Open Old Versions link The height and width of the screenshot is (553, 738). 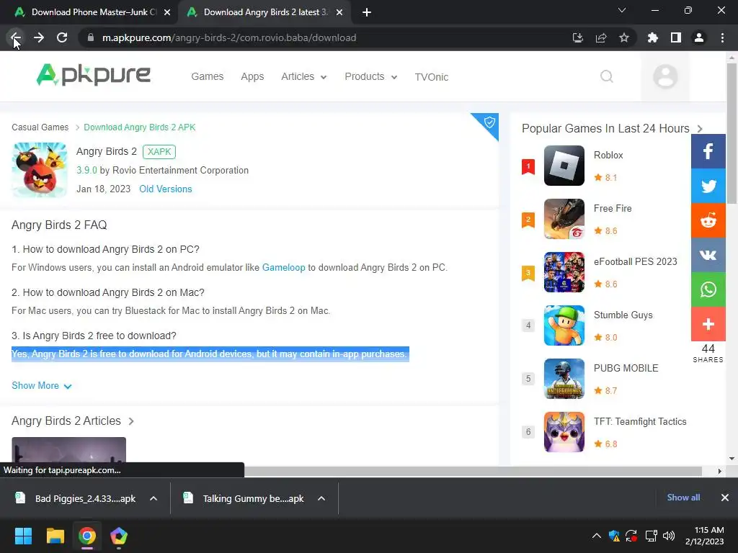pyautogui.click(x=166, y=189)
